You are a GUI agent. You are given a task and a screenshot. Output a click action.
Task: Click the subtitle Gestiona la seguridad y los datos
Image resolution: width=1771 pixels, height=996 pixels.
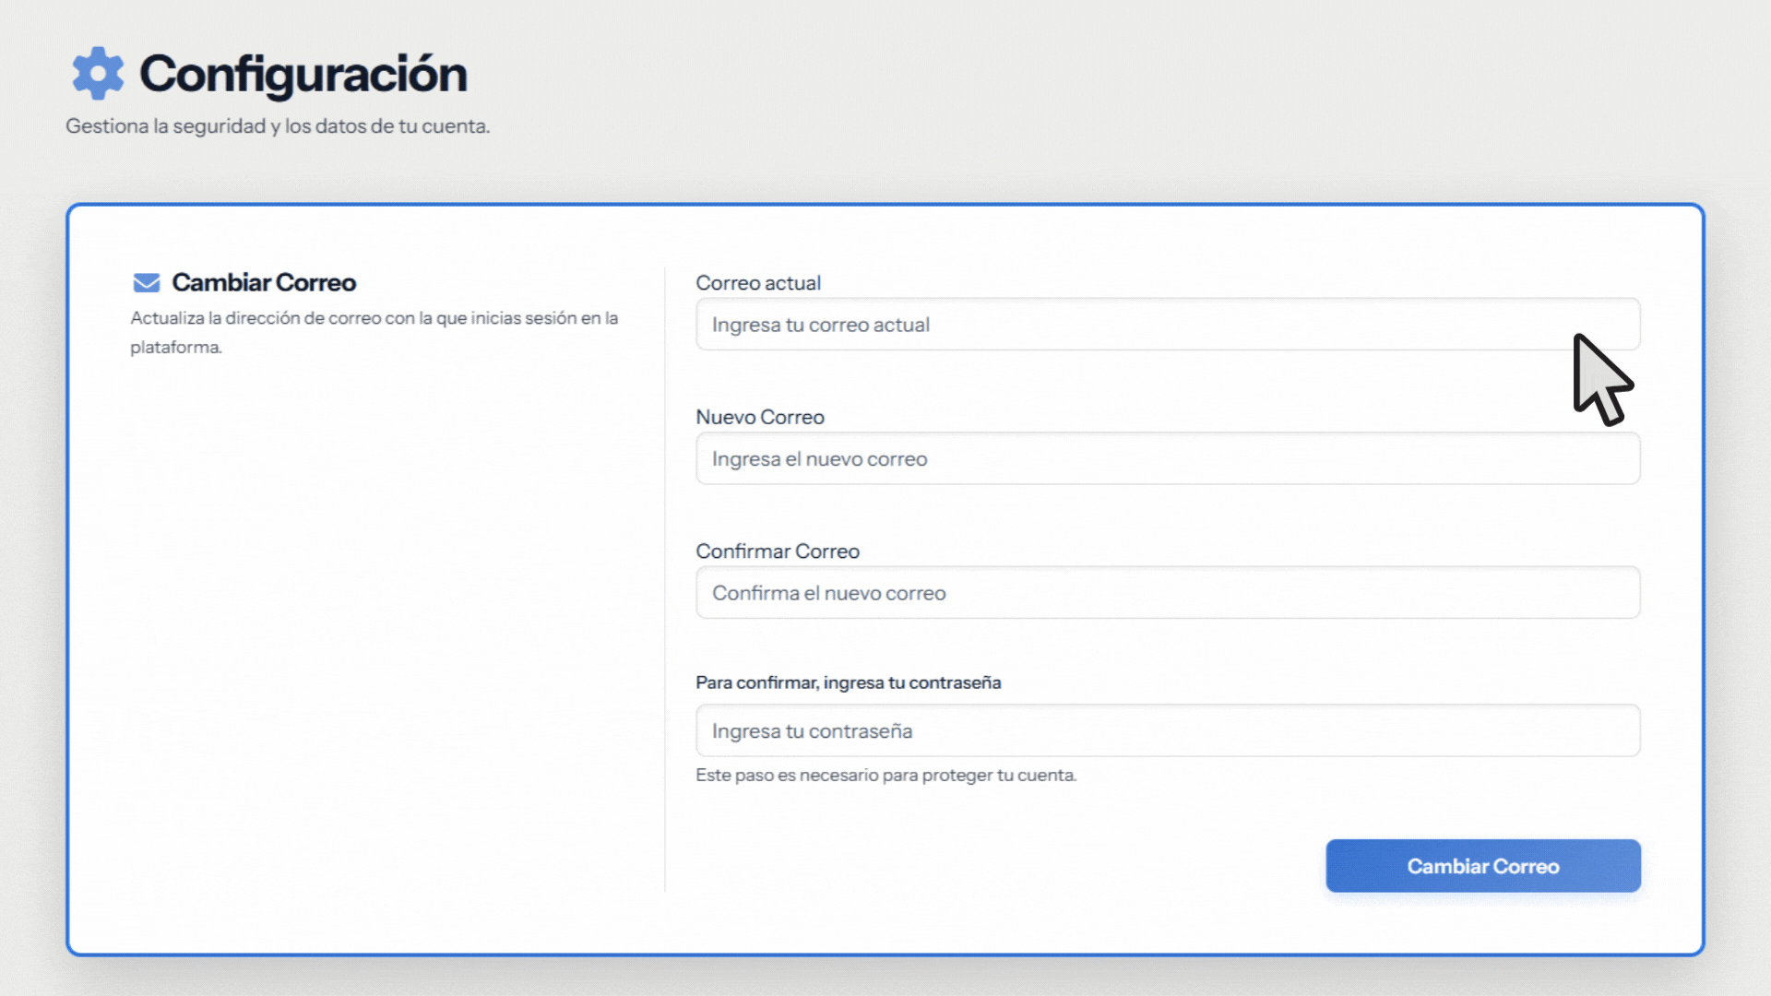tap(277, 126)
